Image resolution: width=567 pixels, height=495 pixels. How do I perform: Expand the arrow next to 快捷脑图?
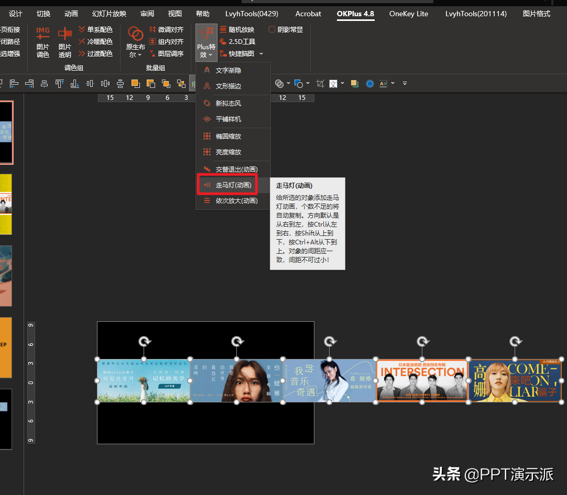[261, 54]
